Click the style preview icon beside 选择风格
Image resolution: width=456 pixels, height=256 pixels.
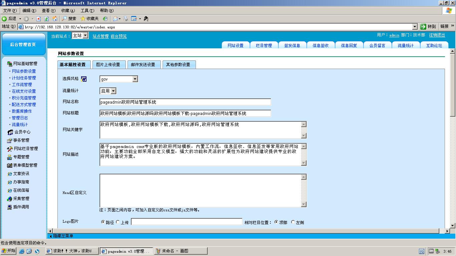pyautogui.click(x=83, y=79)
